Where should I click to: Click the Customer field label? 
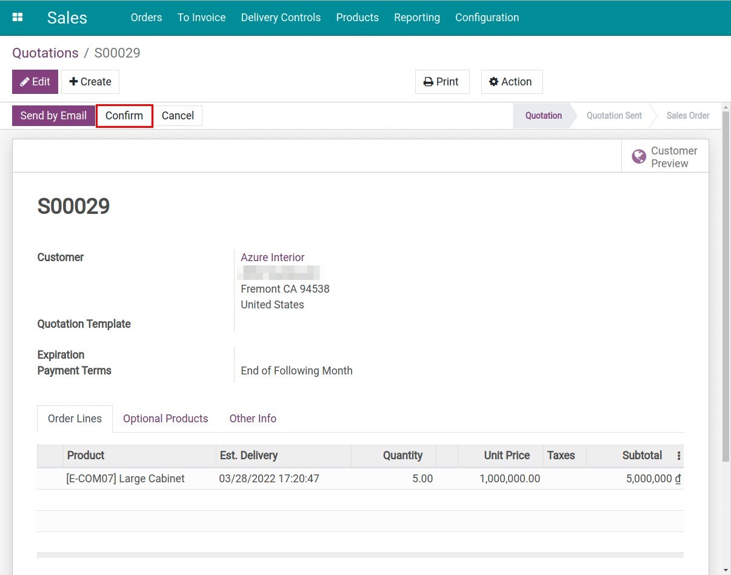(61, 258)
